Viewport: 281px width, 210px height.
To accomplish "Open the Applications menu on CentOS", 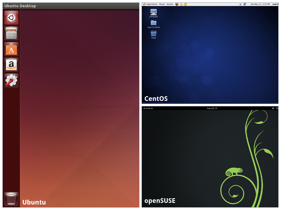I will point(152,4).
